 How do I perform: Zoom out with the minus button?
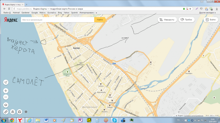coord(6,97)
